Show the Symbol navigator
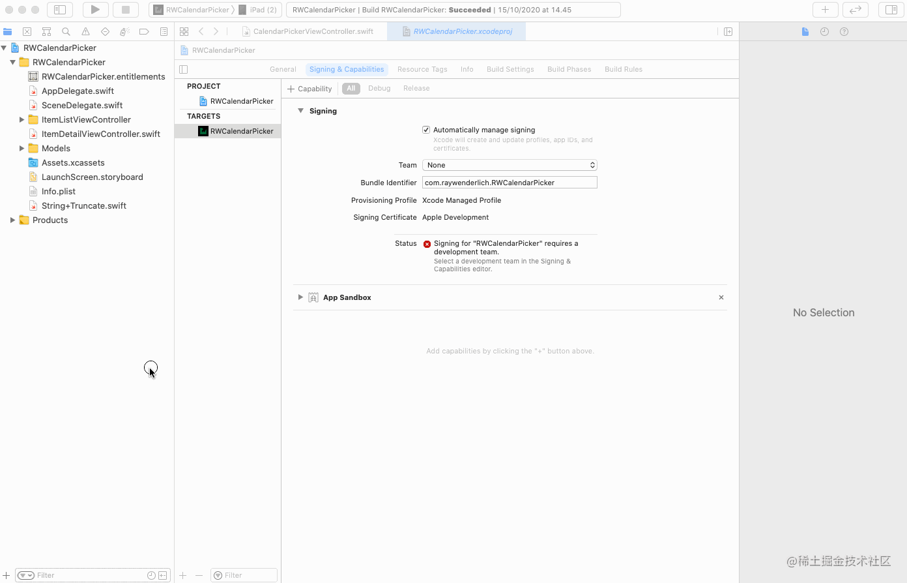 [x=46, y=31]
